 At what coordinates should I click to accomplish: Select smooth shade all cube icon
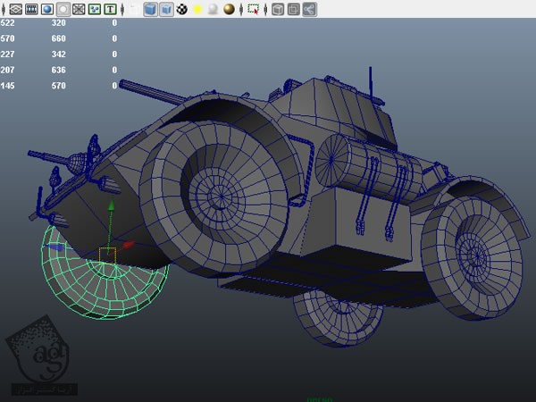click(x=150, y=9)
